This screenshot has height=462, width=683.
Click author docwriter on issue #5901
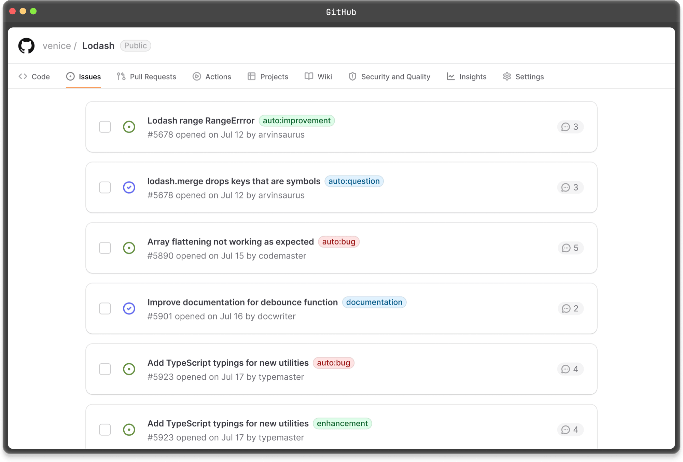(x=277, y=316)
